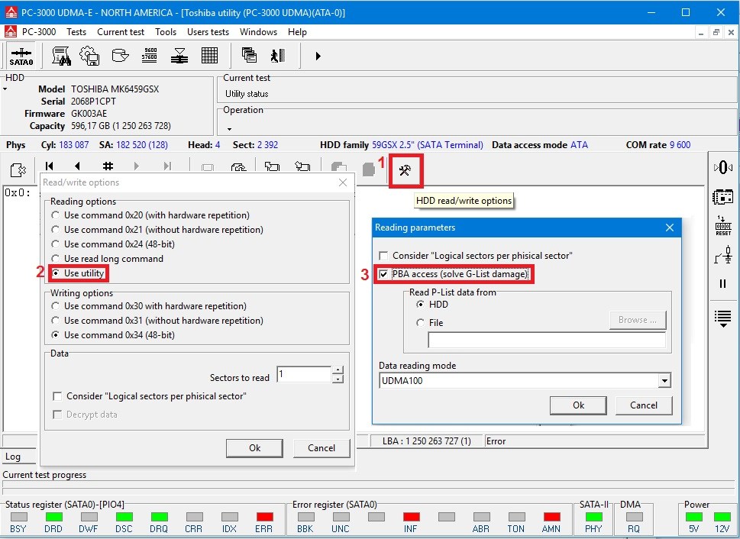Screen dimensions: 740x539
Task: Increase the Sectors to read spinner value
Action: pos(338,370)
